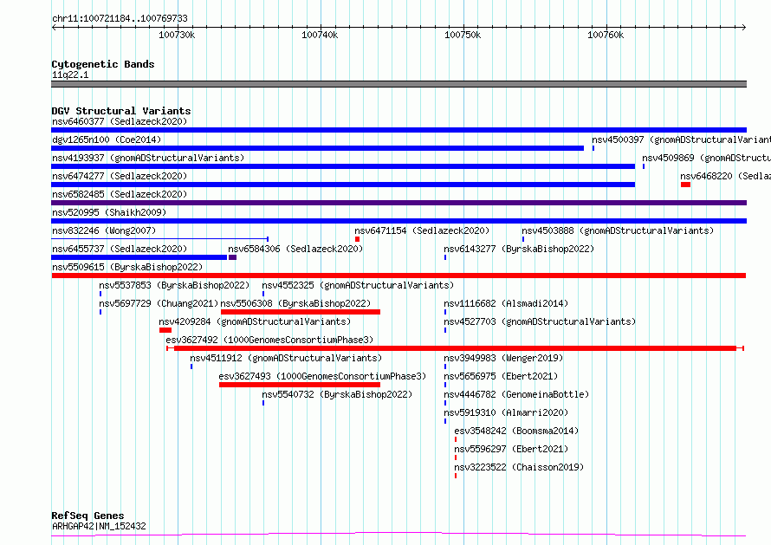771x545 pixels.
Task: Click the ARHGAP42|NM_152432 gene label
Action: (x=99, y=526)
